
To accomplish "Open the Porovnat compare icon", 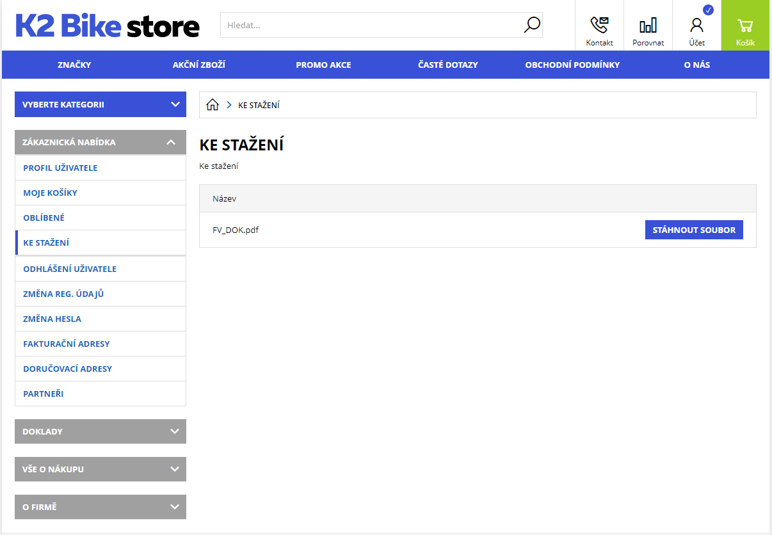I will [x=648, y=26].
